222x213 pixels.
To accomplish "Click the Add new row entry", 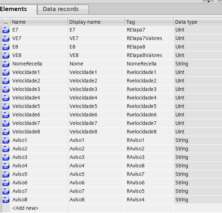I will (25, 208).
